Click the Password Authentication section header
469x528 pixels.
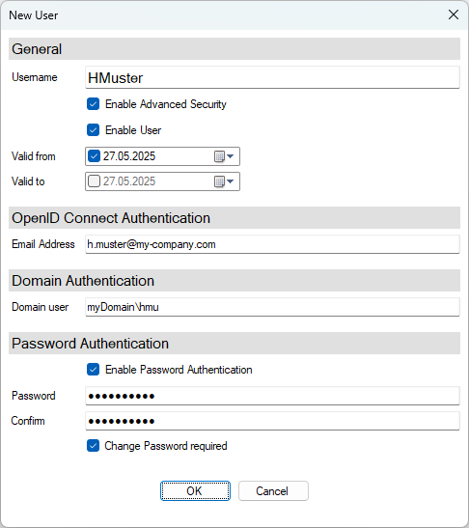tap(234, 343)
